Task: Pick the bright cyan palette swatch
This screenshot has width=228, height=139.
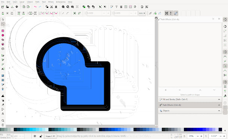Action: pyautogui.click(x=31, y=129)
